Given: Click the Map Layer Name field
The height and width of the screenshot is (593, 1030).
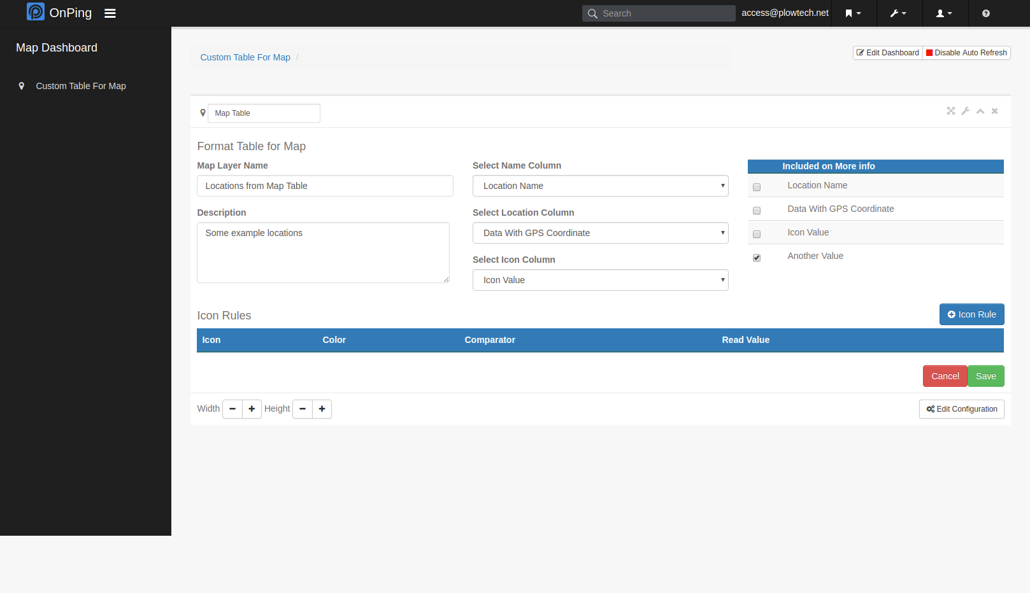Looking at the screenshot, I should click(325, 186).
